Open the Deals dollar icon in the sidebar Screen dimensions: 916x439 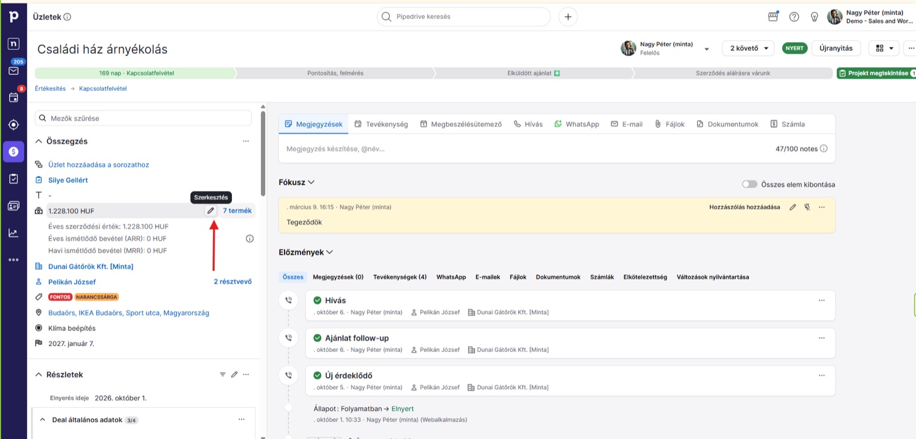(14, 151)
